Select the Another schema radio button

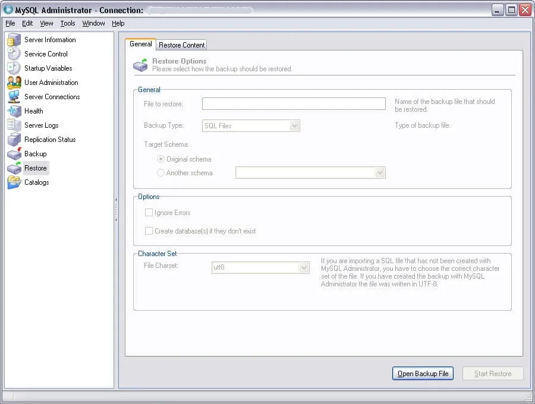point(160,173)
